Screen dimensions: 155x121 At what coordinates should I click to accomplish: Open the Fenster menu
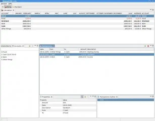tap(4, 4)
